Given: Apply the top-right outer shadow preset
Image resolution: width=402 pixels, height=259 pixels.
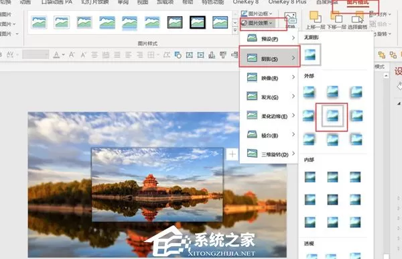Looking at the screenshot, I should 356,92.
